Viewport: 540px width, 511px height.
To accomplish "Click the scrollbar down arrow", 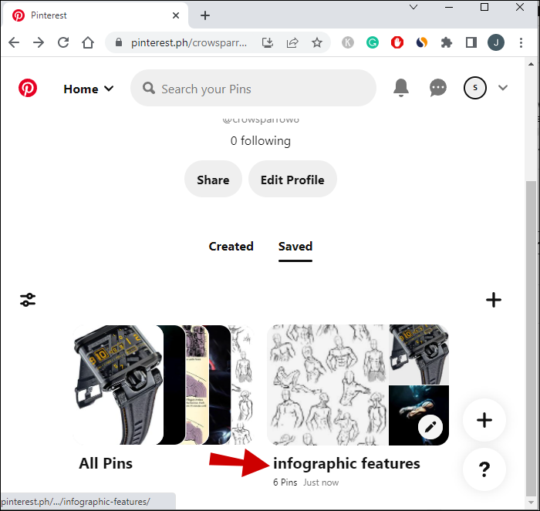I will 531,503.
